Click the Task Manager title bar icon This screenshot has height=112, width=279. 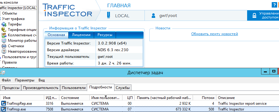click(3, 72)
